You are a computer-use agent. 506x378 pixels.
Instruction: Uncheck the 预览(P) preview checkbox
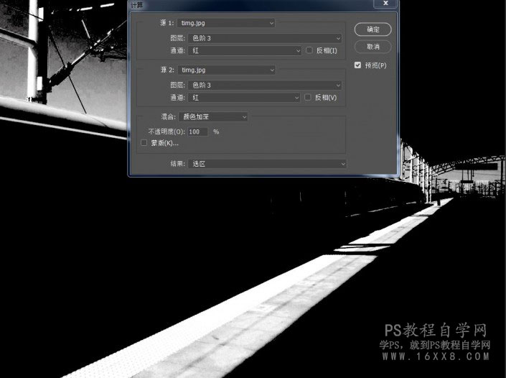(x=357, y=65)
